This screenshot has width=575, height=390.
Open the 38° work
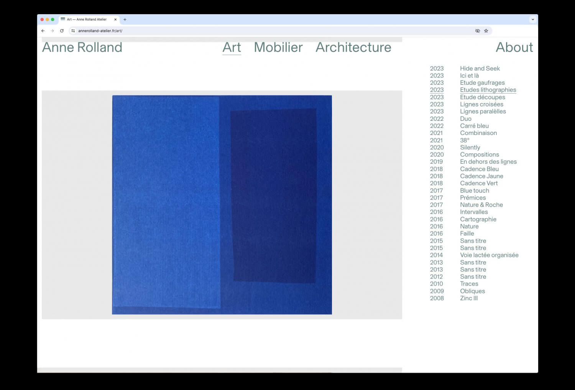pos(465,140)
